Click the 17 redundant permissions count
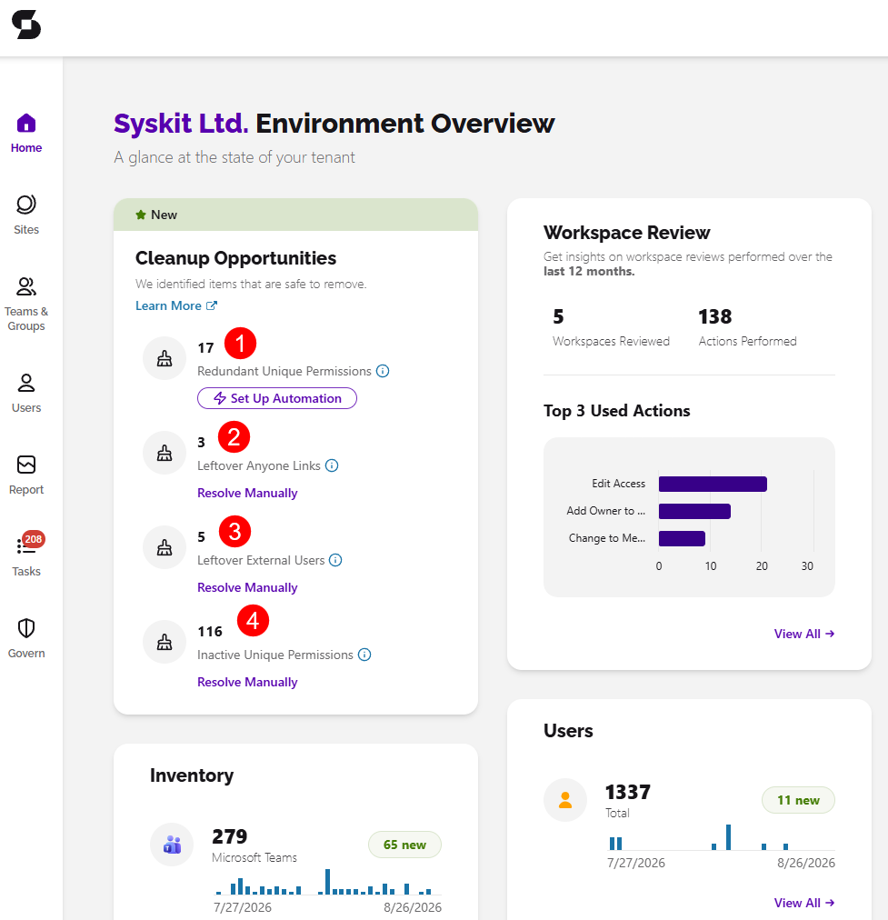Image resolution: width=888 pixels, height=920 pixels. [205, 348]
